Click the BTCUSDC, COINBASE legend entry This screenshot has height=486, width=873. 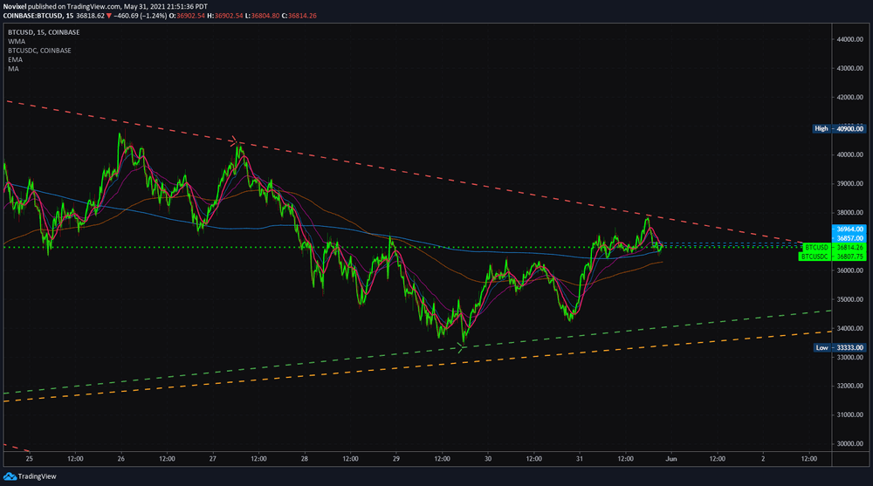click(39, 51)
